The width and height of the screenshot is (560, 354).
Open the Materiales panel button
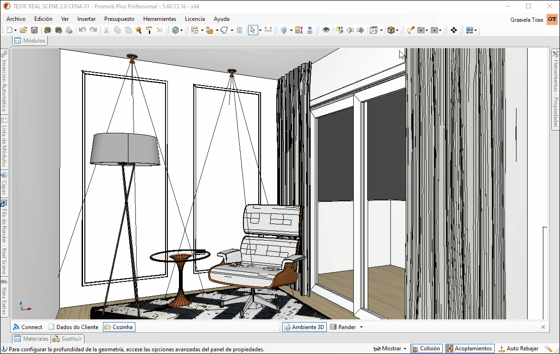click(32, 339)
